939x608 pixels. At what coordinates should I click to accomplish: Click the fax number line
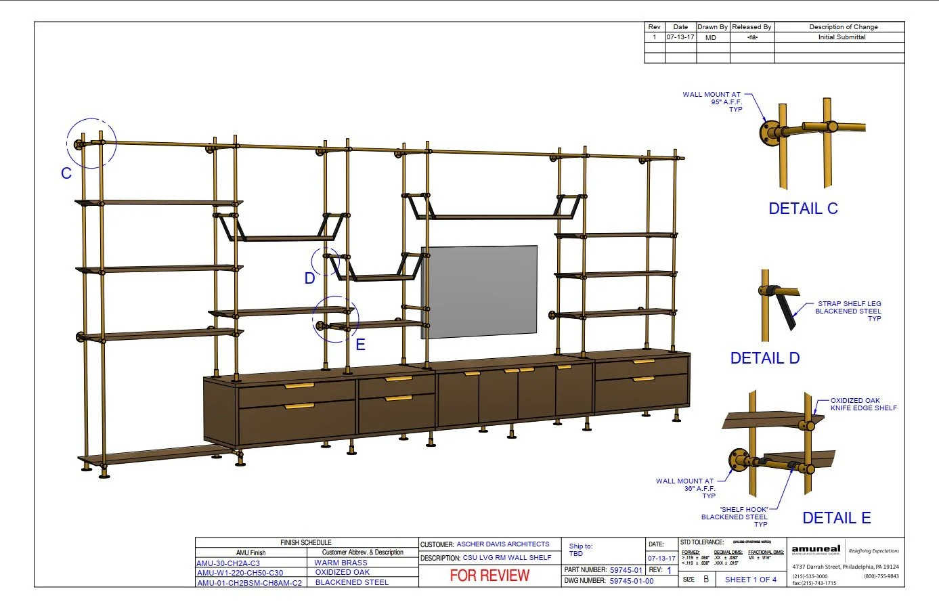814,583
